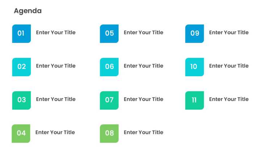278x156 pixels.
Task: Click the blue 01 number badge
Action: pos(21,34)
